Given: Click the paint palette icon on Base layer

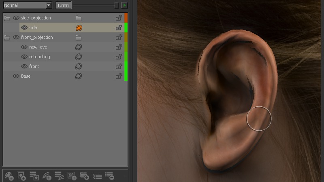Looking at the screenshot, I should coord(79,76).
